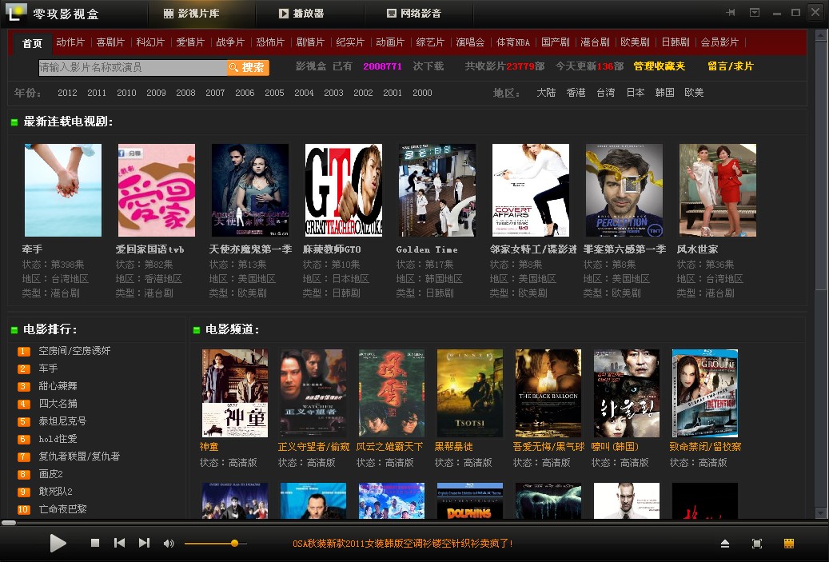Viewport: 829px width, 562px height.
Task: Open the title bar dropdown menu
Action: 755,13
